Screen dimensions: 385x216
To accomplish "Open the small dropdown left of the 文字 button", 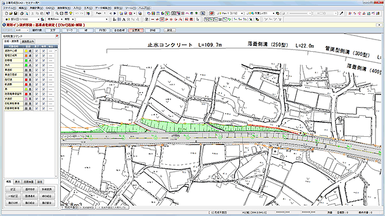I will pos(22,30).
